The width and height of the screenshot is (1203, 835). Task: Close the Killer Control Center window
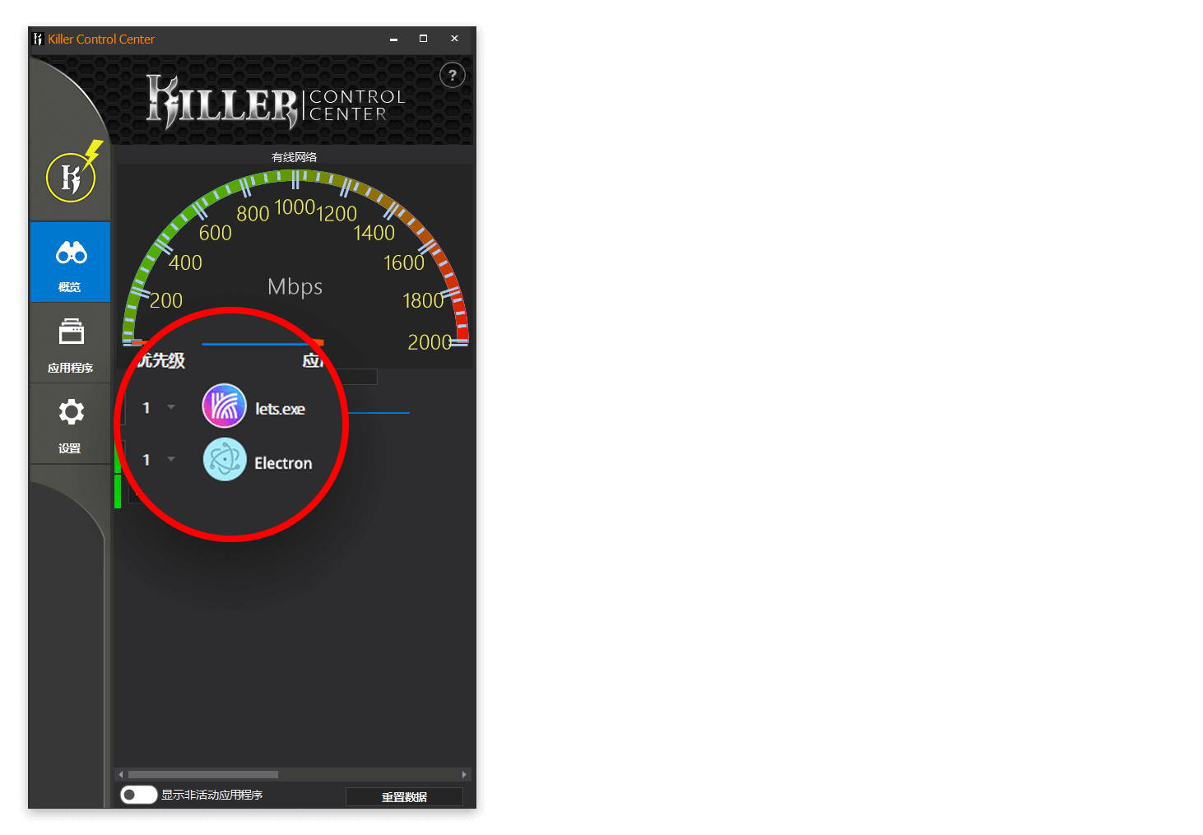454,39
